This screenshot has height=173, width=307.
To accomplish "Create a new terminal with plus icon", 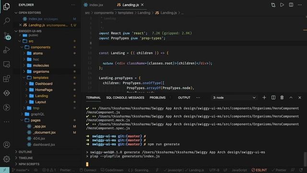I will [264, 98].
